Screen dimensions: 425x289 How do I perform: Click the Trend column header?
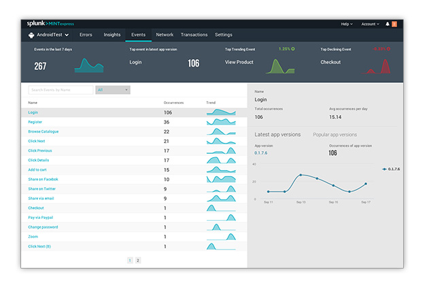[x=211, y=103]
